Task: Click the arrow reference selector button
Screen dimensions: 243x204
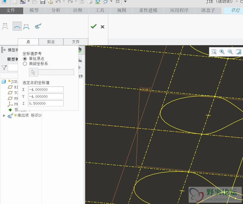Action: [x=33, y=72]
